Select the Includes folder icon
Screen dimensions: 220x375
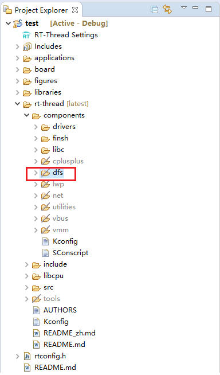point(27,46)
